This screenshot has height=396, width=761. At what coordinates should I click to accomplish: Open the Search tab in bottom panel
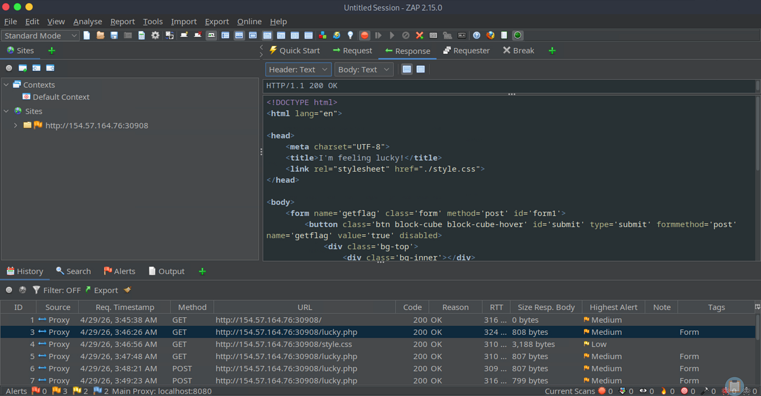(73, 271)
